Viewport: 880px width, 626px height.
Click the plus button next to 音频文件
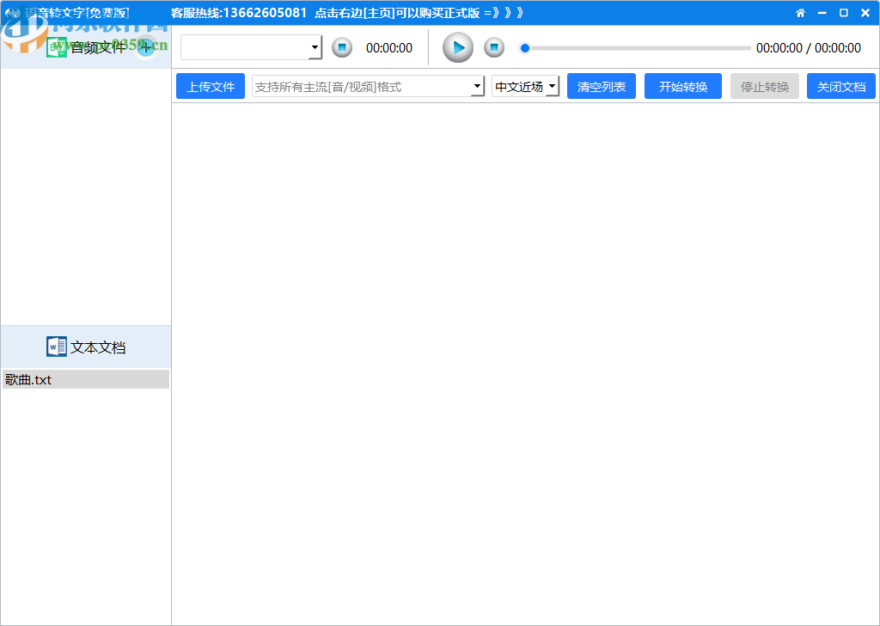146,47
